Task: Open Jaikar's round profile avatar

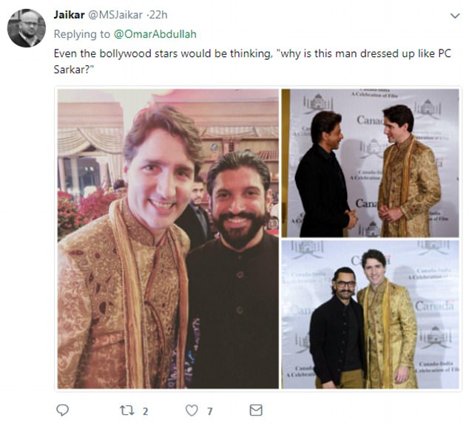Action: (27, 28)
